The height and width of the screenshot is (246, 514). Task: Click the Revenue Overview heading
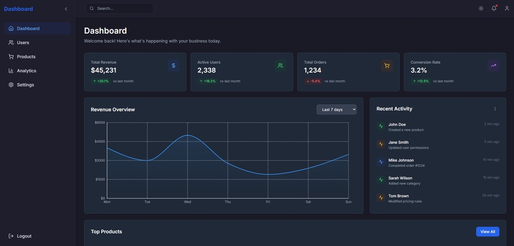click(113, 109)
